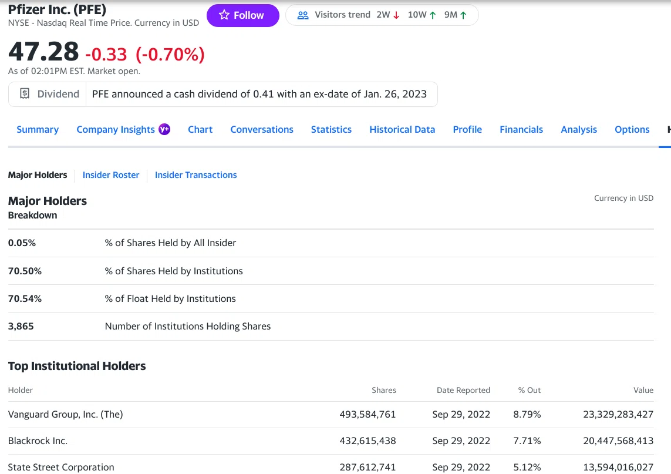Click the 9M green up arrow
The width and height of the screenshot is (671, 474).
click(463, 15)
